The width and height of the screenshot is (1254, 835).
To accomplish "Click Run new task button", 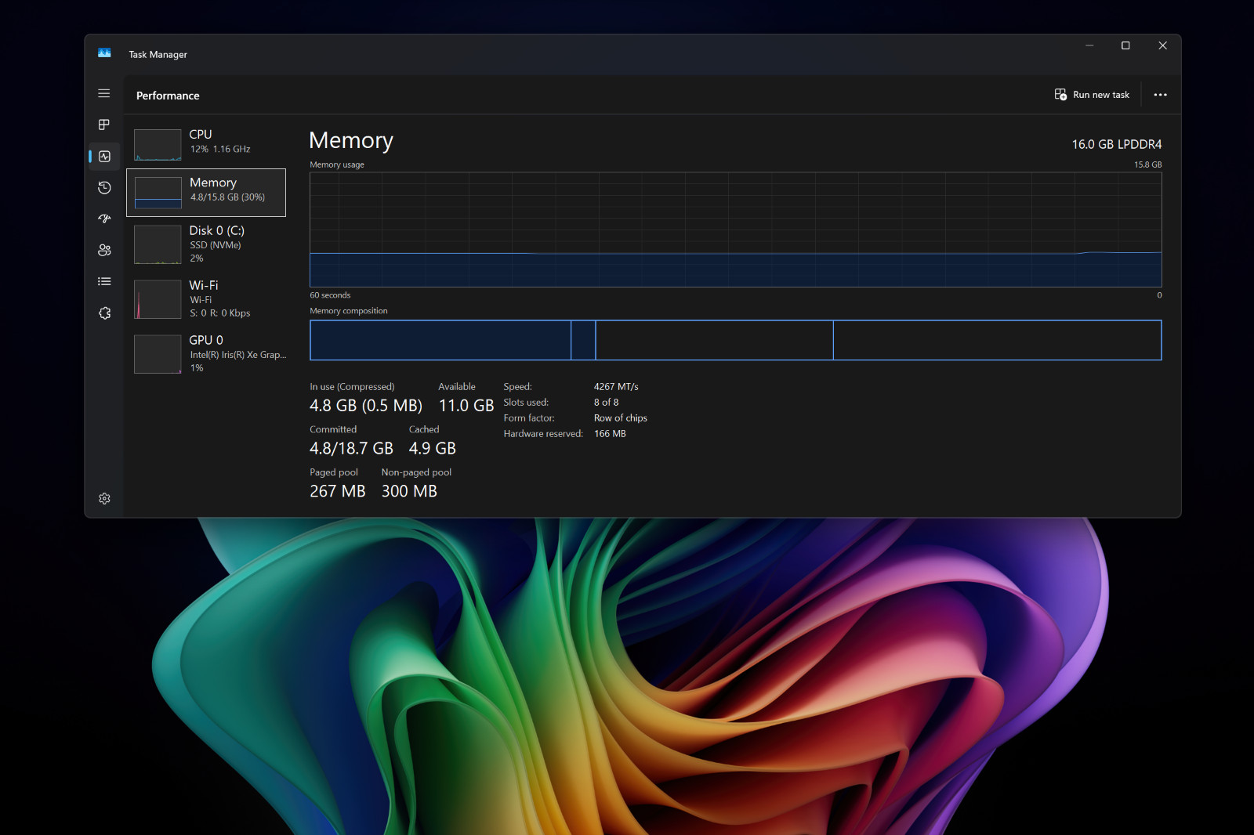I will (x=1092, y=95).
